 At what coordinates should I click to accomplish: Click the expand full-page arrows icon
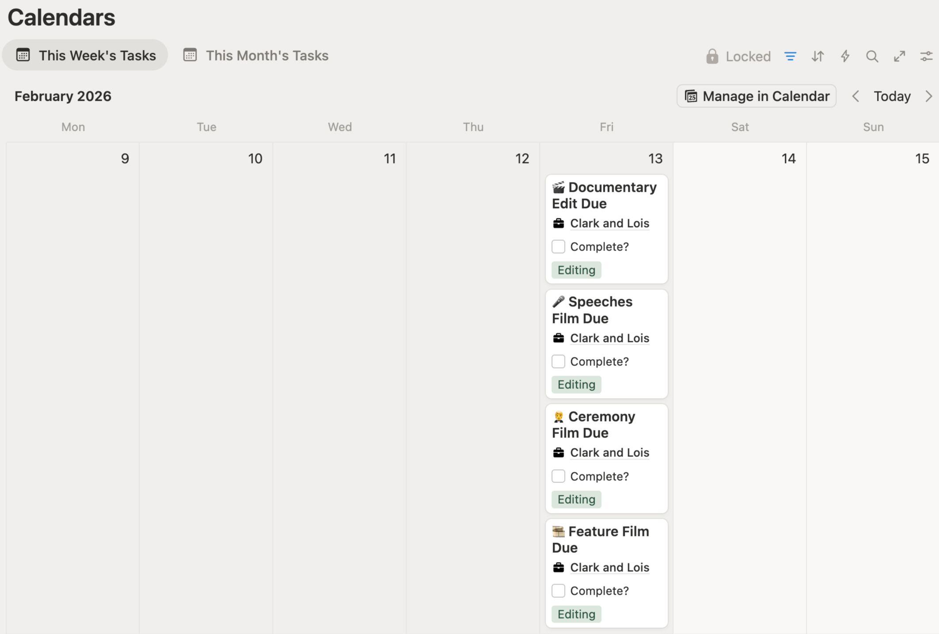coord(899,56)
